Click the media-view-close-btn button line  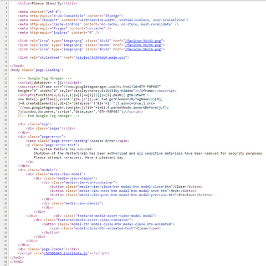(126, 187)
